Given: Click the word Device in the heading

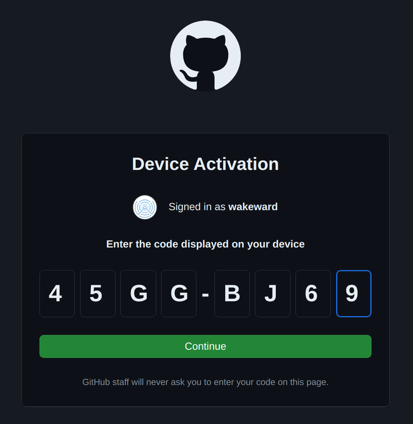Looking at the screenshot, I should (160, 164).
